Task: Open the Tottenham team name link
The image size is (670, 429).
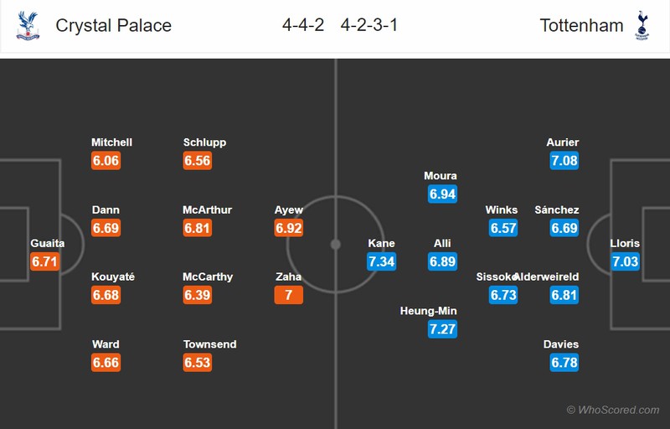Action: coord(581,26)
